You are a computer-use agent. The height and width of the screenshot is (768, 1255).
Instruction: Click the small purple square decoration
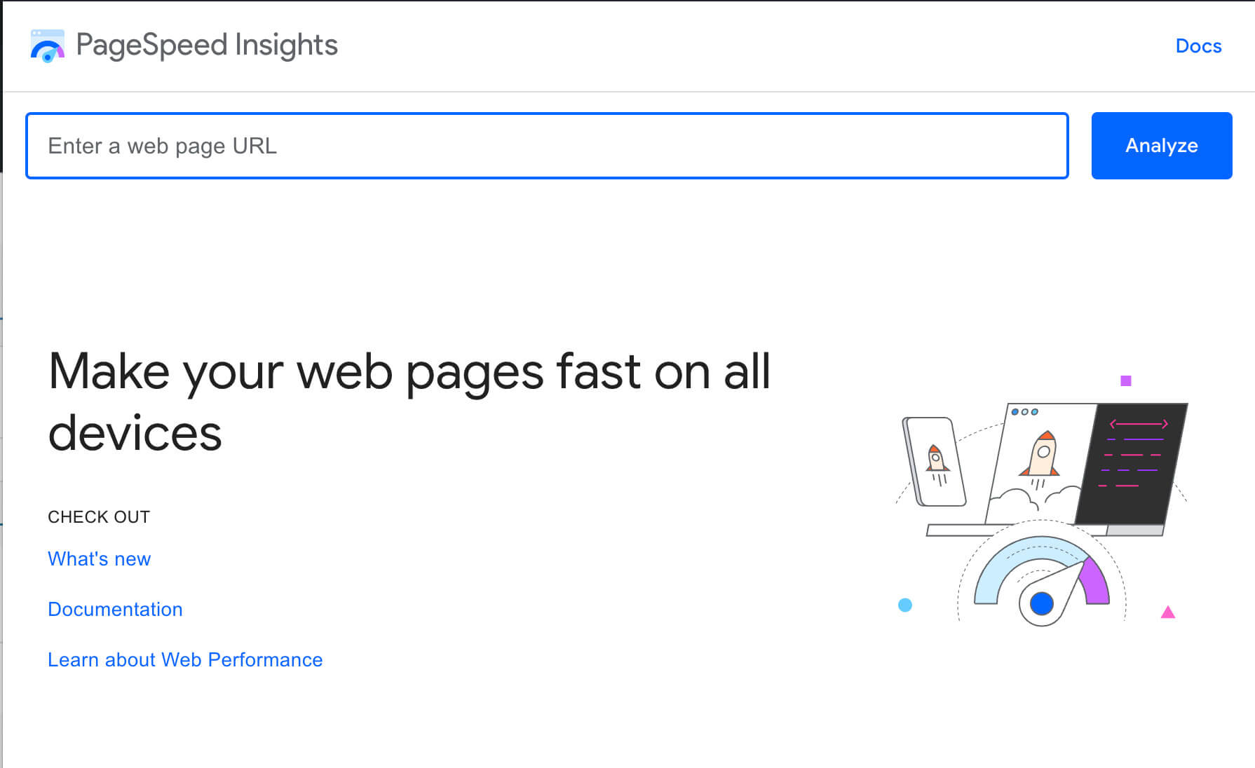(1126, 380)
